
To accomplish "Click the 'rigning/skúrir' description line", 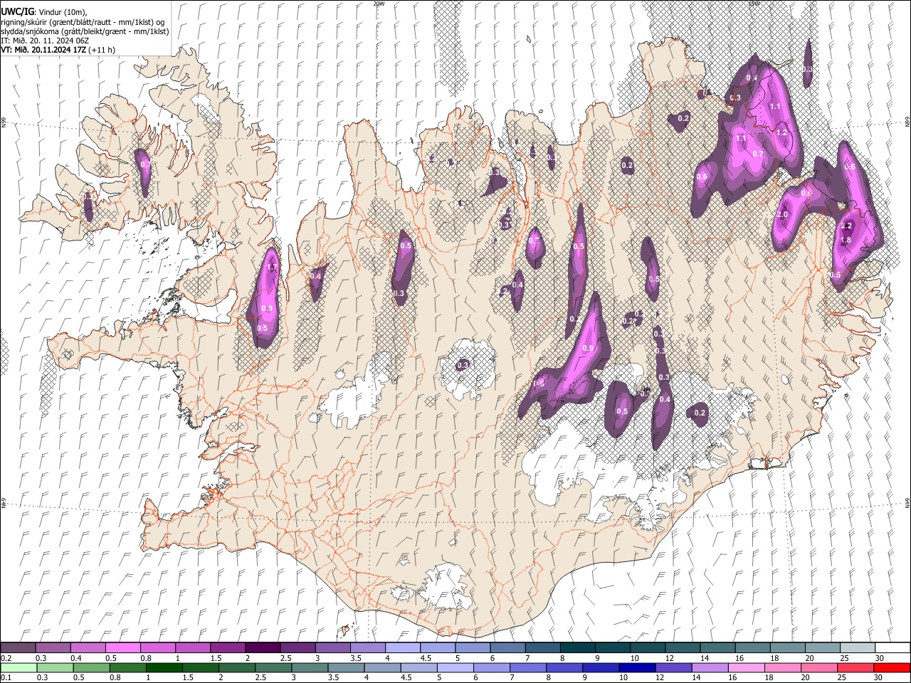I will point(83,21).
